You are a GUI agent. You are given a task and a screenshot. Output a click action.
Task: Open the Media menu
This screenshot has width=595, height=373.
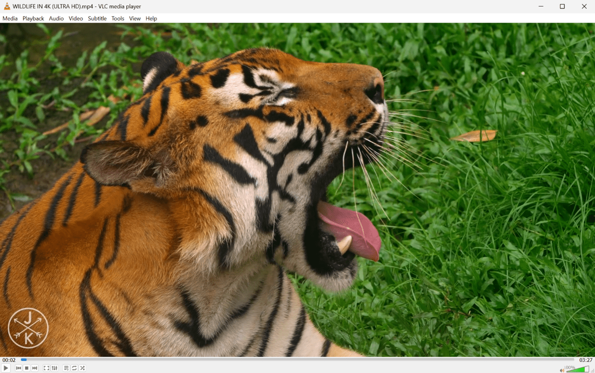click(10, 18)
